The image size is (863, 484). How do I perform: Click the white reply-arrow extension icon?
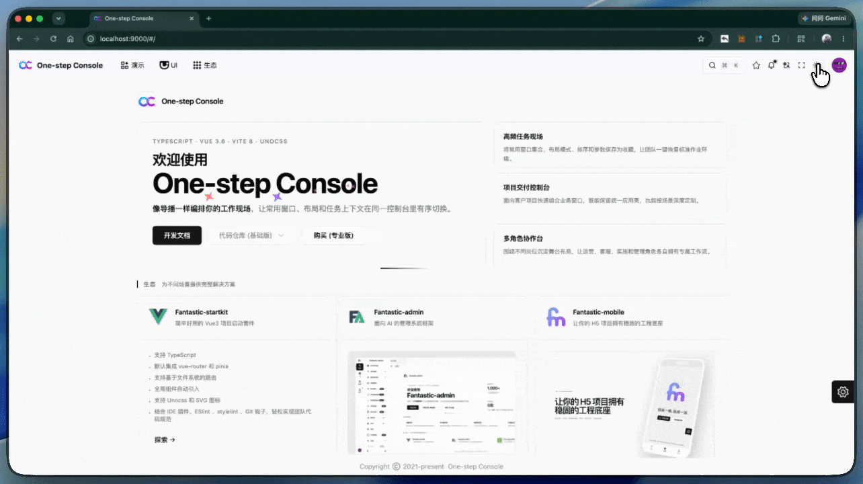(x=725, y=39)
